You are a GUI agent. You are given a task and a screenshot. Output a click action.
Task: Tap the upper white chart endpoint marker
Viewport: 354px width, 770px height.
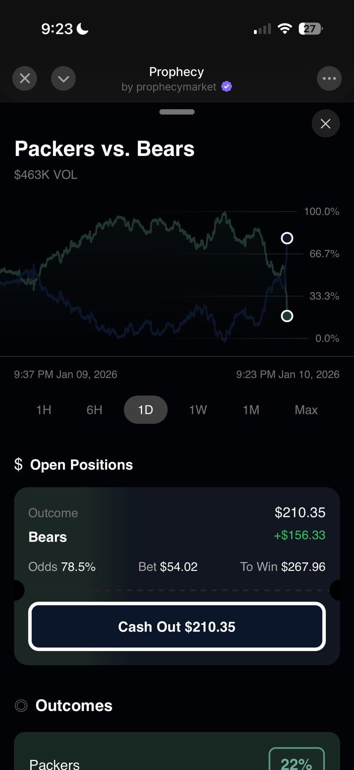287,238
